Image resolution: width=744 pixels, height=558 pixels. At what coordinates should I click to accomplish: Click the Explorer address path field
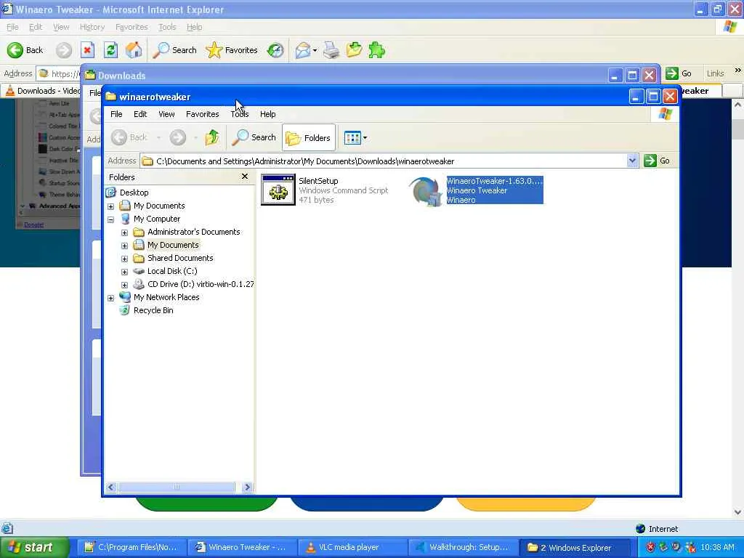(384, 161)
